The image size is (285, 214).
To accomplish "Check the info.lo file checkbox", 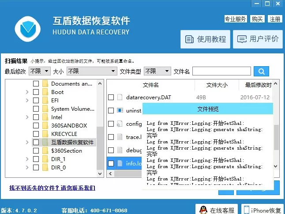I will click(111, 163).
